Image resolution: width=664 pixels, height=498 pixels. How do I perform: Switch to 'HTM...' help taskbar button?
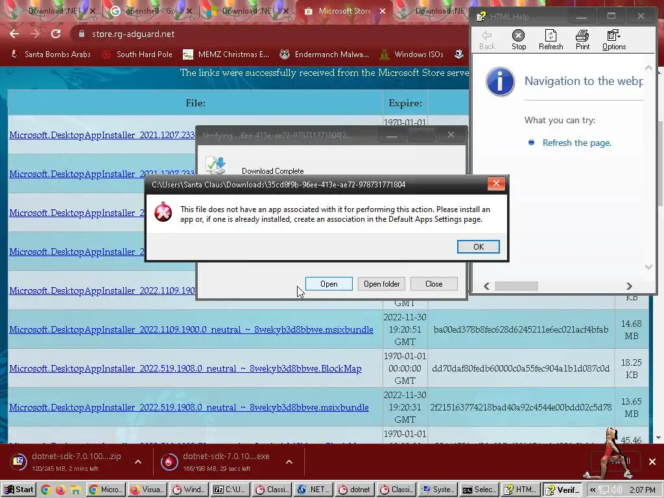pos(521,490)
